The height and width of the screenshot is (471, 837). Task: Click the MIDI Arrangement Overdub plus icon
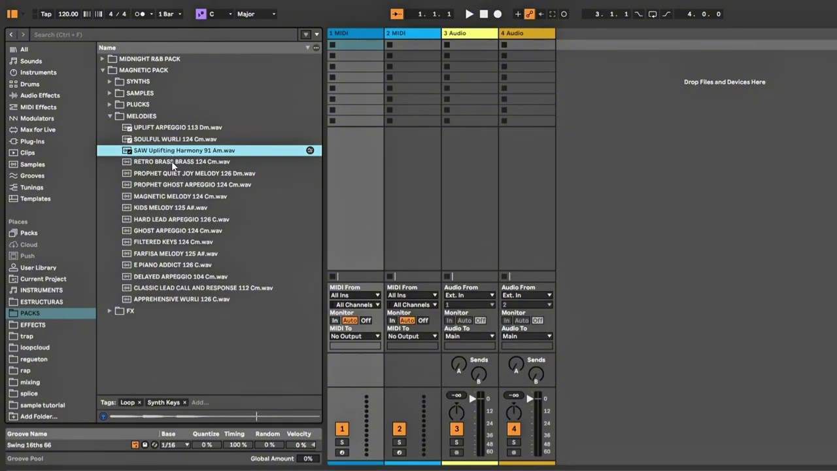click(x=517, y=14)
